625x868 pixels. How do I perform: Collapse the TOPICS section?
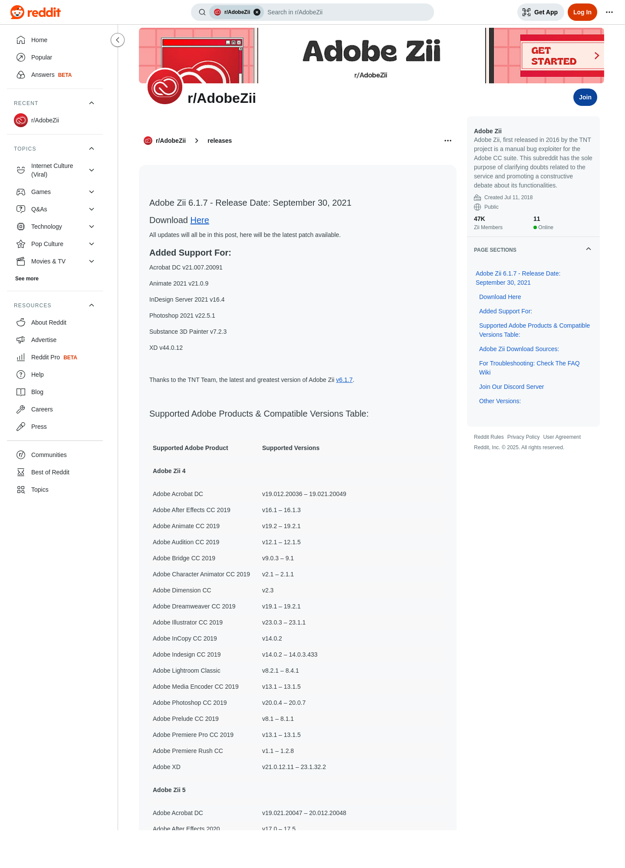[x=92, y=148]
